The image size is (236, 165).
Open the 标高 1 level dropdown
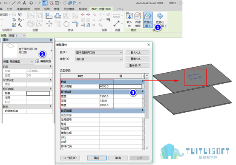(x=17, y=35)
